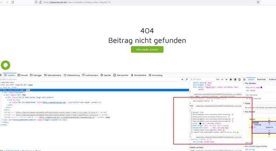276x151 pixels.
Task: Open the Anwendung tab
Action: click(x=156, y=75)
